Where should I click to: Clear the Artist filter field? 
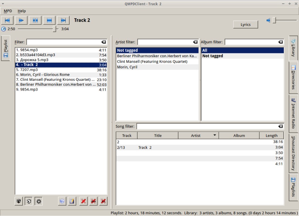[x=195, y=42]
